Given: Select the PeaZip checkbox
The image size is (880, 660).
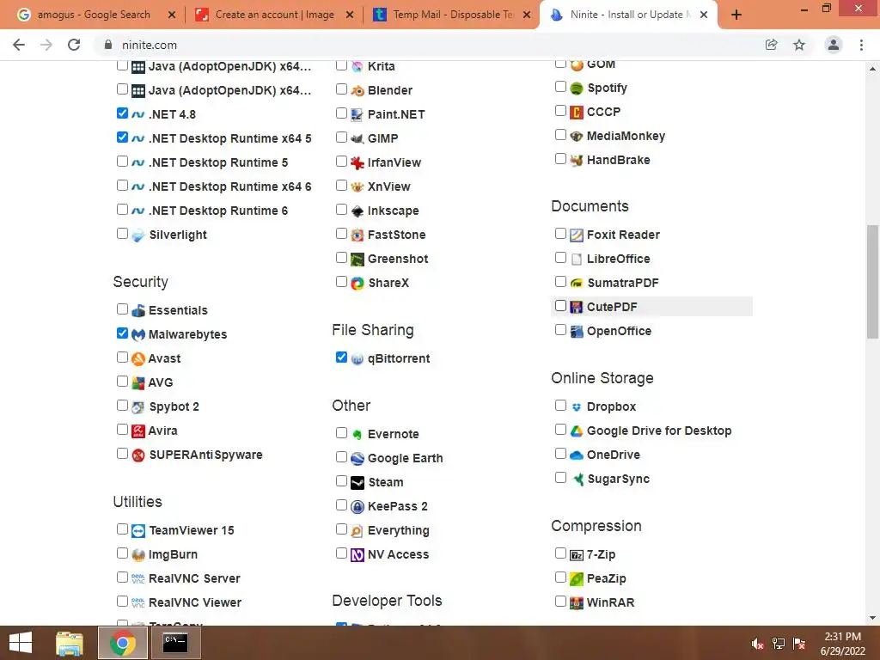Looking at the screenshot, I should click(x=560, y=577).
